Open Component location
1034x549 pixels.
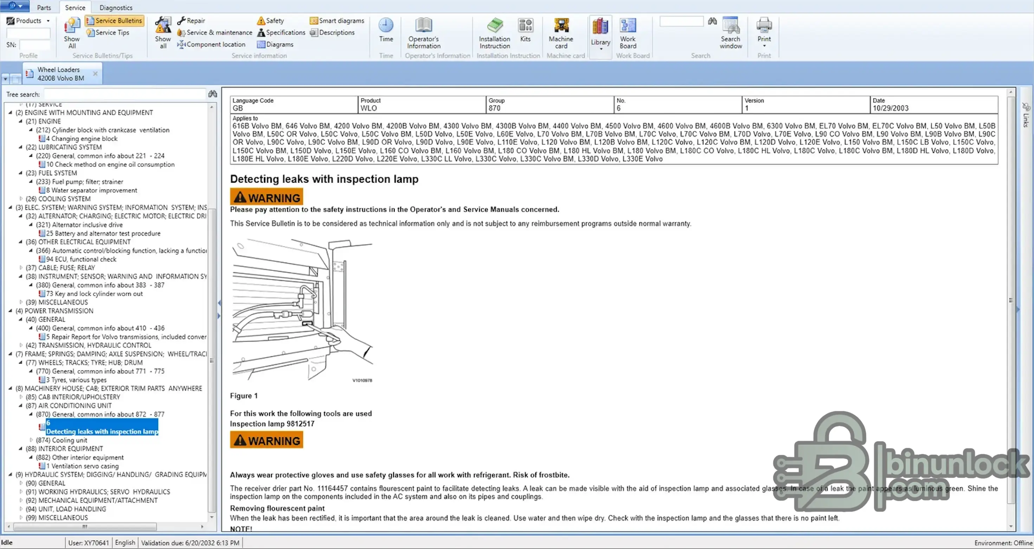click(211, 44)
